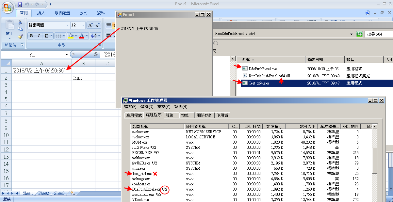This screenshot has width=393, height=202.
Task: Select DdePushExcel.exe in Explorer list
Action: point(263,69)
